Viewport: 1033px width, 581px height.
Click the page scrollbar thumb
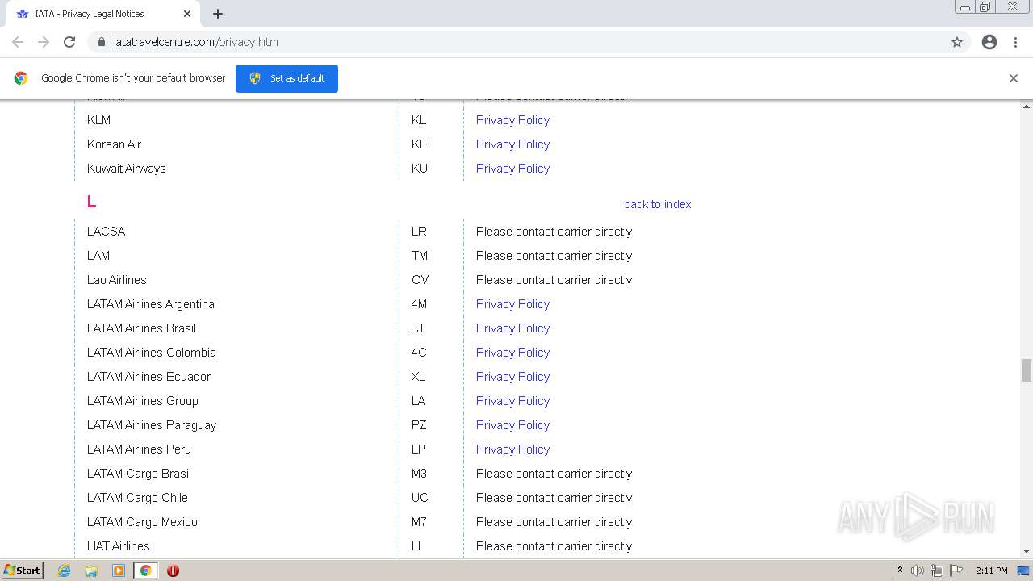1027,370
